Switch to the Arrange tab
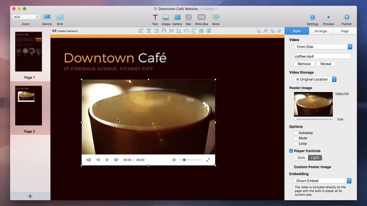The image size is (367, 206). click(321, 31)
